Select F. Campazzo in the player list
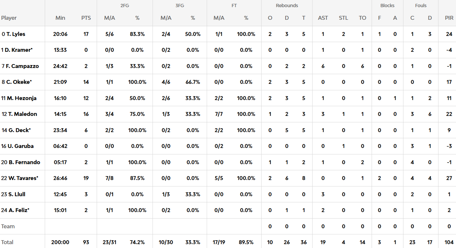This screenshot has width=456, height=248. 22,66
